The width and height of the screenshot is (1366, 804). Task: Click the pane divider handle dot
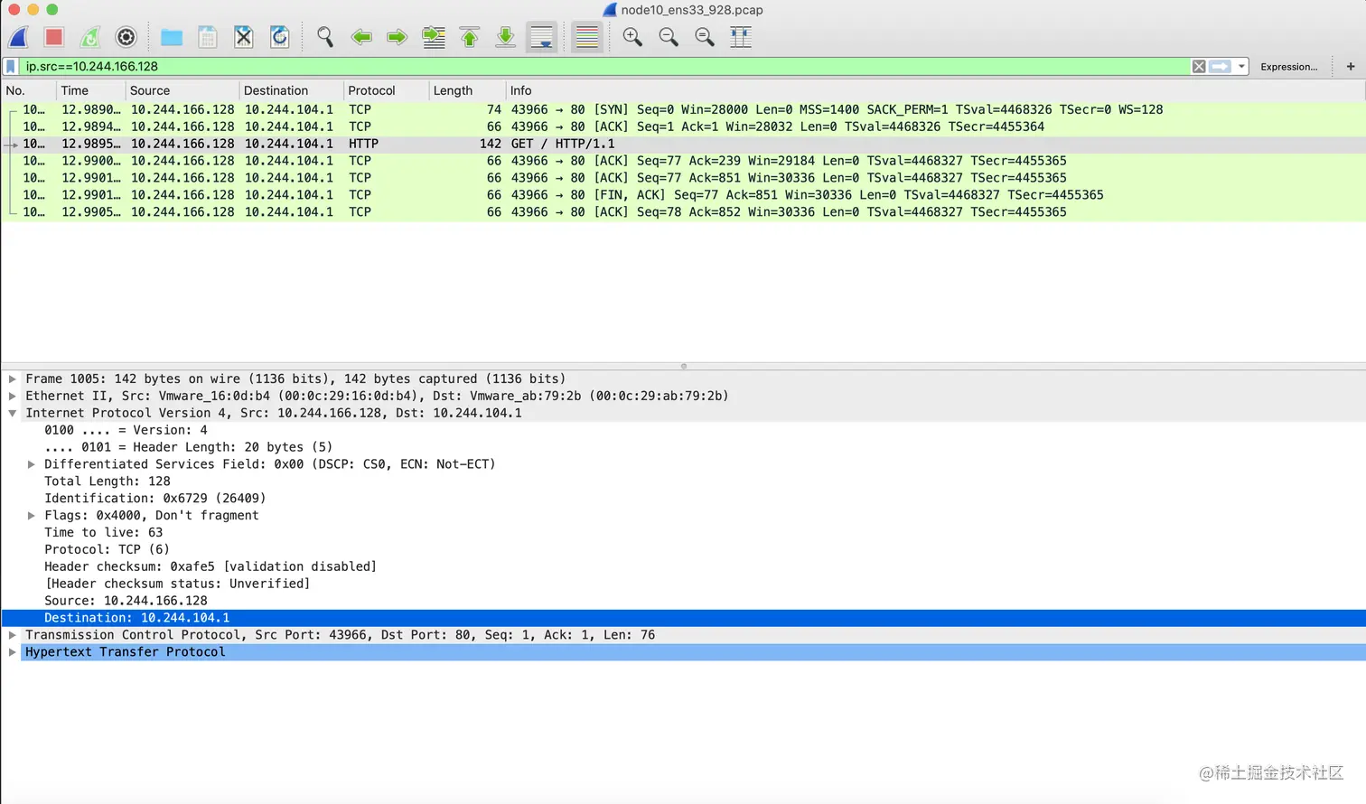[x=684, y=366]
